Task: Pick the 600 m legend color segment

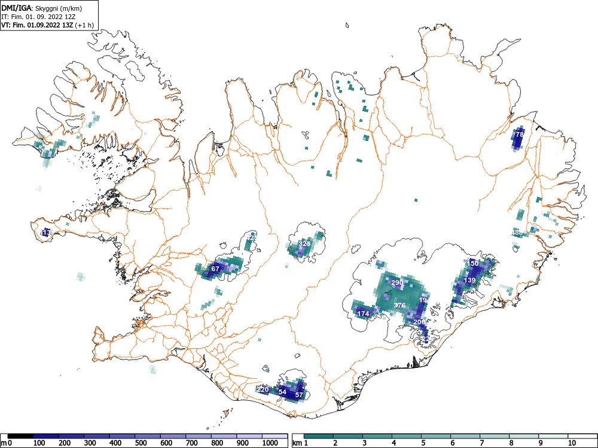Action: point(173,435)
